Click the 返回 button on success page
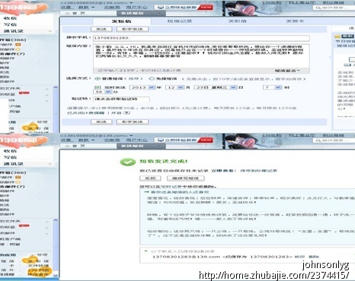The image size is (355, 281). point(150,178)
